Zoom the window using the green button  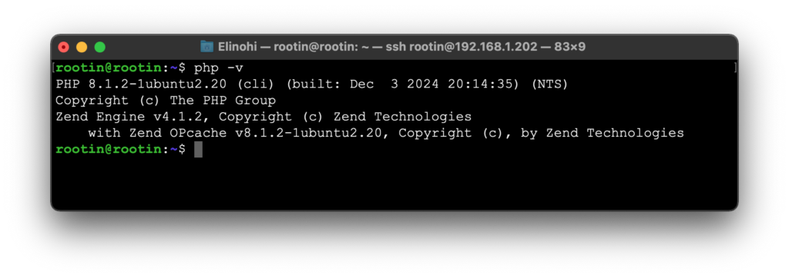point(100,47)
